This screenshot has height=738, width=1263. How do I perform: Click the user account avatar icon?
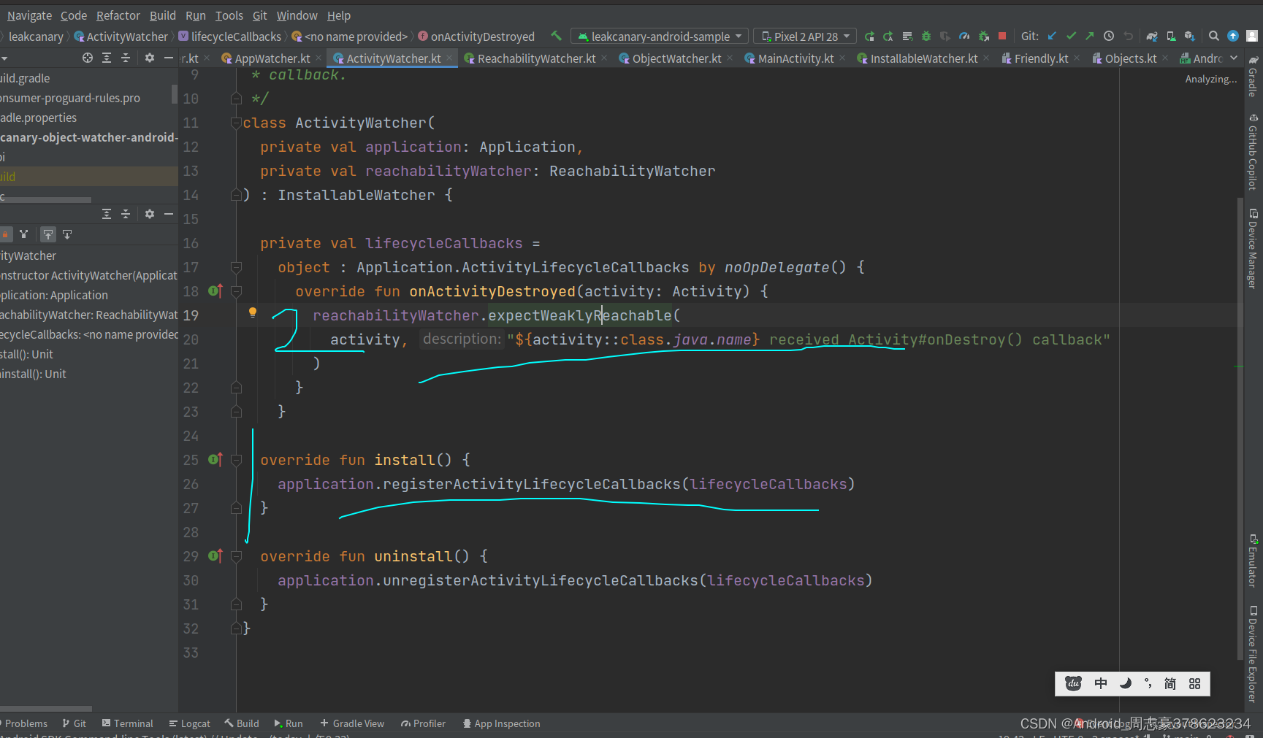click(1251, 36)
